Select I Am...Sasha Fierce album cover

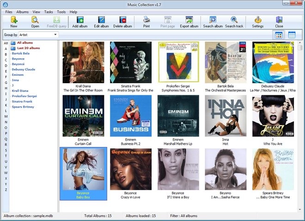point(226,169)
